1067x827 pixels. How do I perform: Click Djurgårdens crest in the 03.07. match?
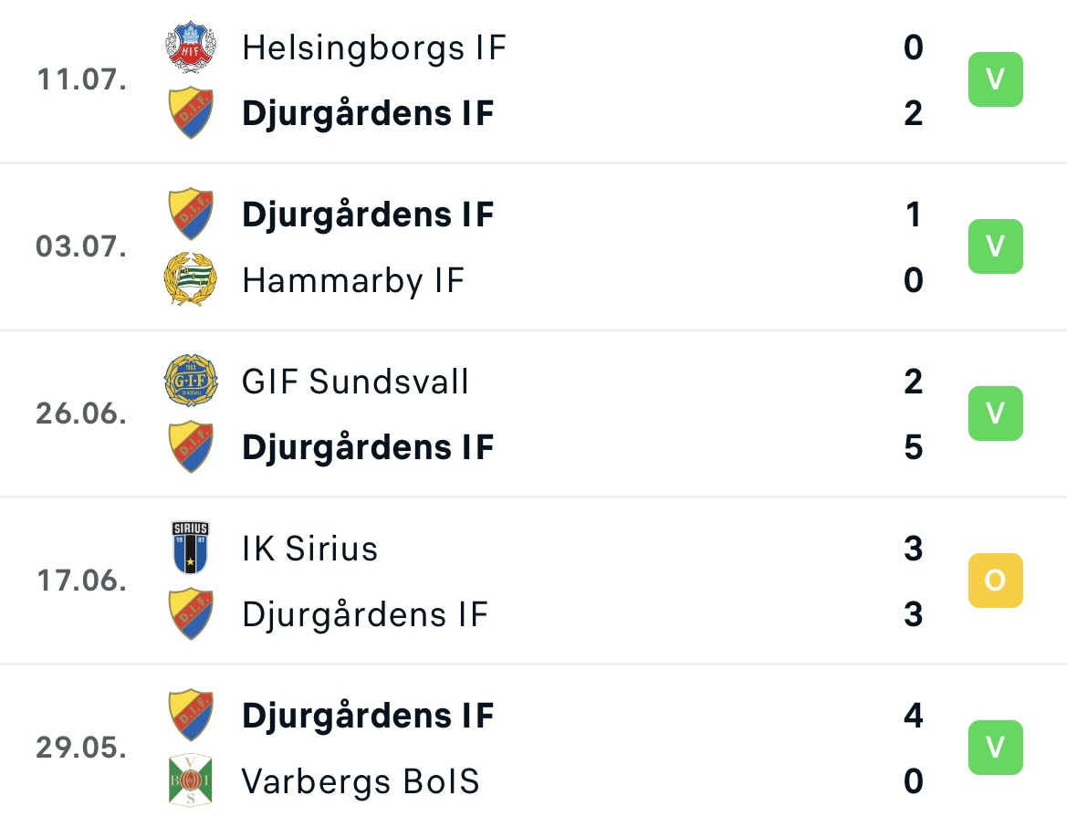[191, 214]
